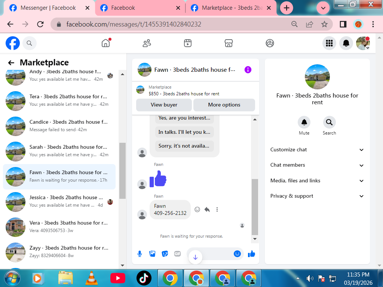This screenshot has width=383, height=287.
Task: Send a thumbs-up like
Action: point(251,254)
